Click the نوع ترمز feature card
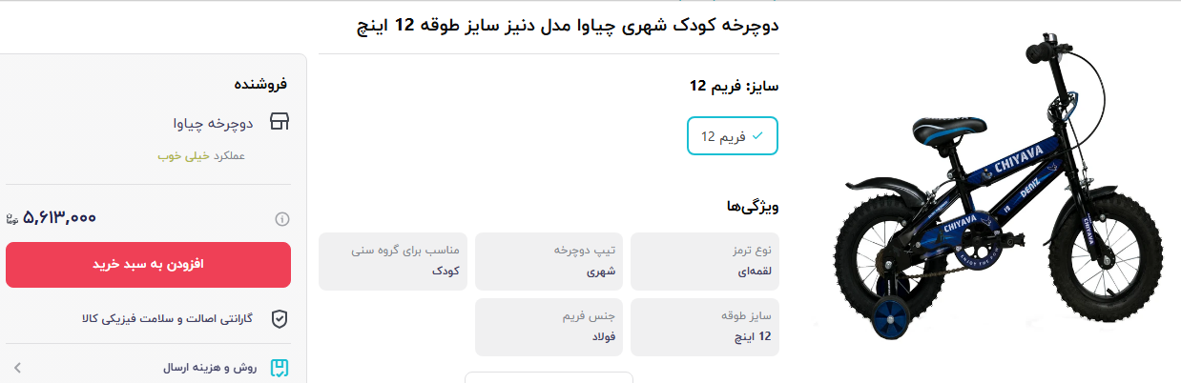Screen dimensions: 1181x383 704,261
